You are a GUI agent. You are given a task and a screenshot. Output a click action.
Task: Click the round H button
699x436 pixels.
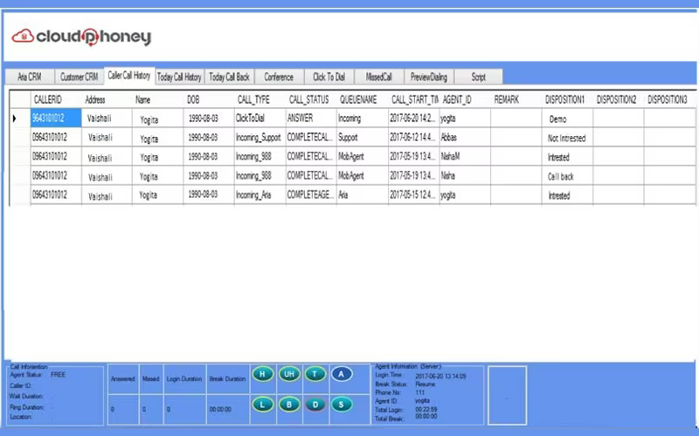(x=263, y=374)
